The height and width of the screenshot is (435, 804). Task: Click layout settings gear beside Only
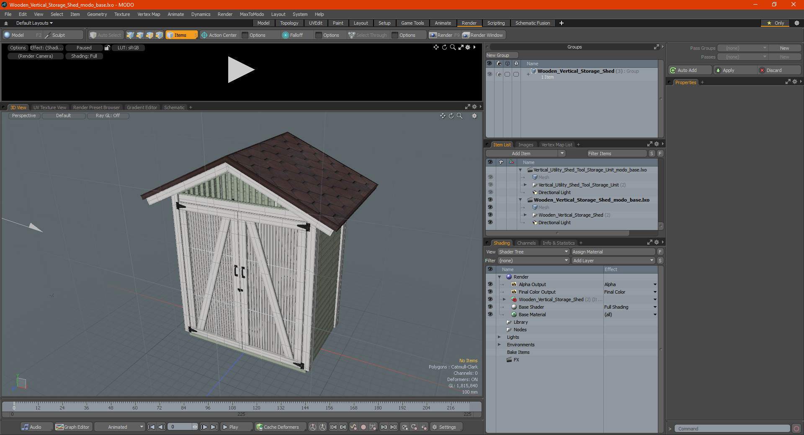797,23
